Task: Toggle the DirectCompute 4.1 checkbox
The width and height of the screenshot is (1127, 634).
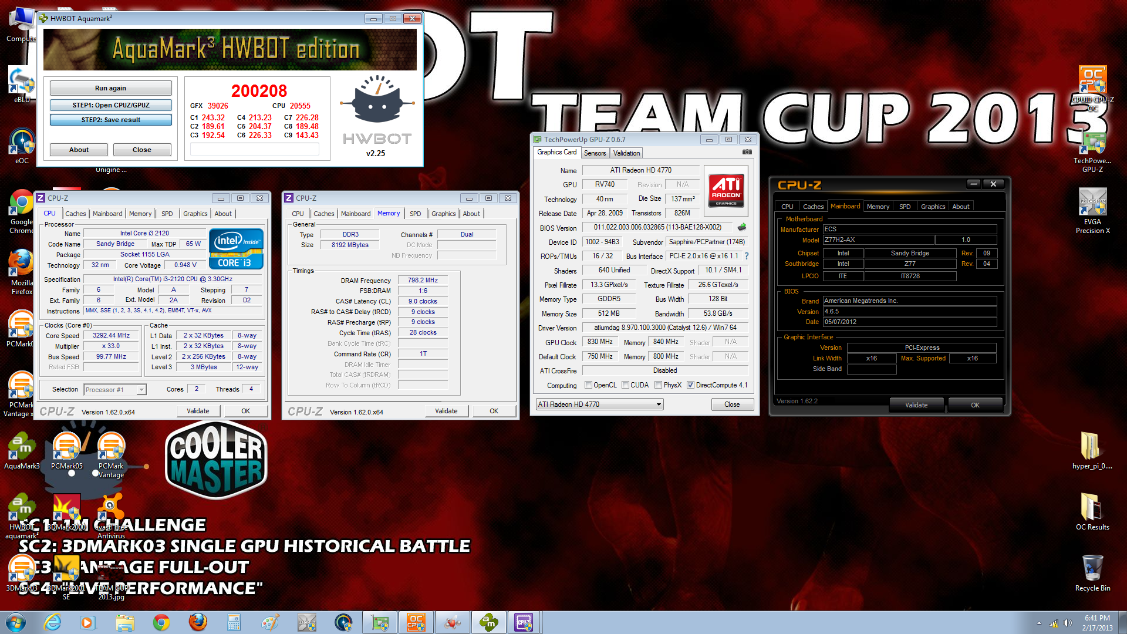Action: [x=691, y=385]
